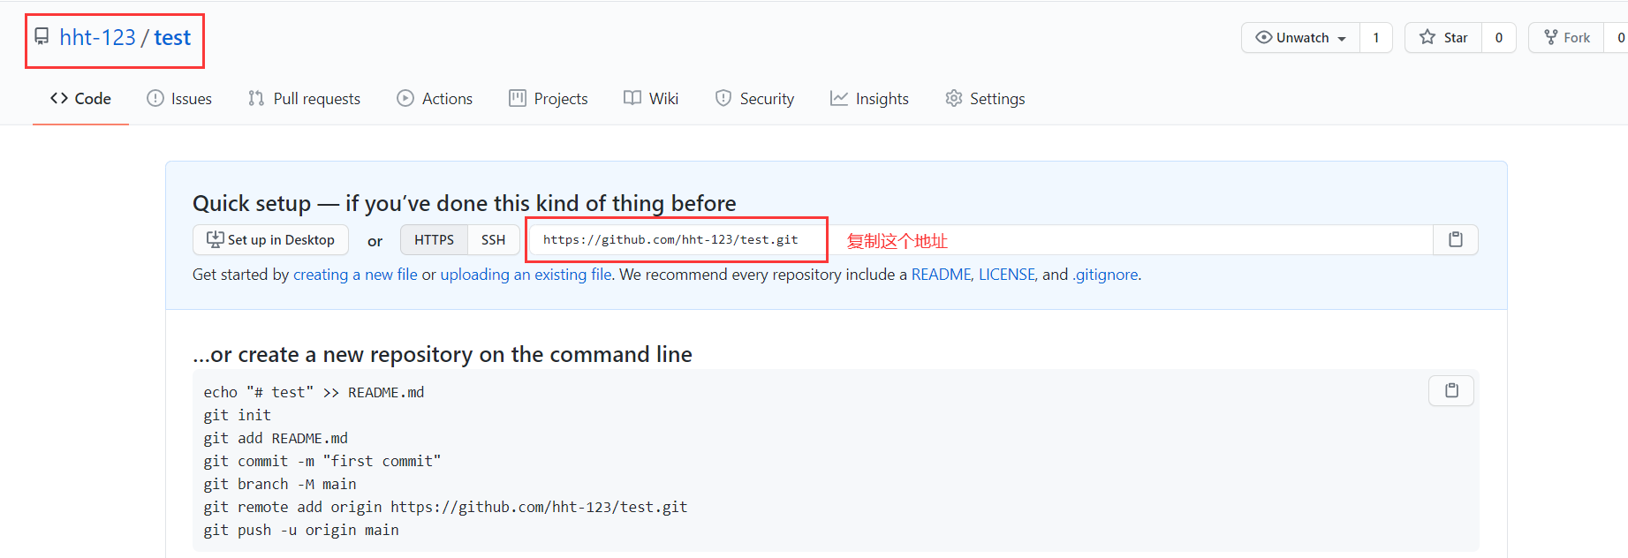Click the Issues circle icon
Screen dimensions: 1628x558
coord(155,98)
